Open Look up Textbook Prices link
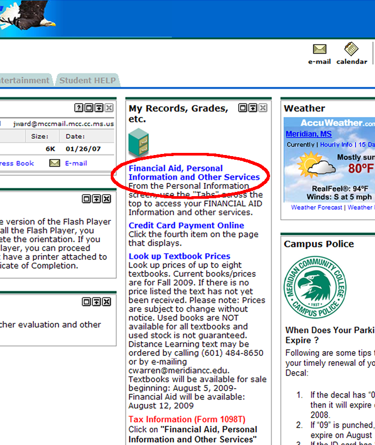The height and width of the screenshot is (445, 375). click(179, 256)
